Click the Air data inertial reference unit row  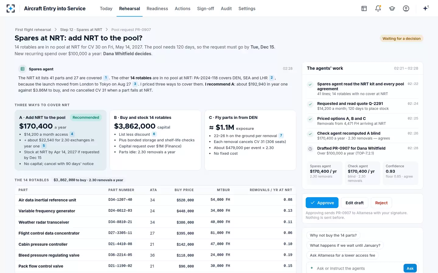point(155,200)
